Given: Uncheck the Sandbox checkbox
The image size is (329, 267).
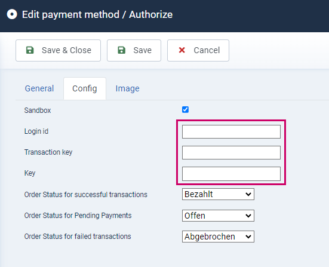Looking at the screenshot, I should 185,109.
